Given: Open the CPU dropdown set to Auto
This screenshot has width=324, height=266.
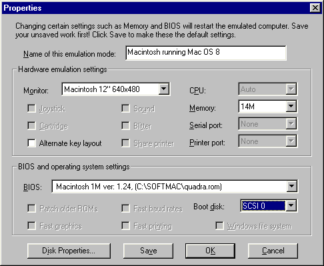Looking at the screenshot, I should (x=291, y=89).
